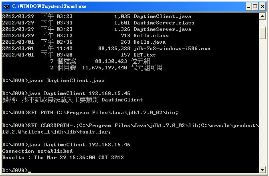Viewport: 269px width, 176px height.
Task: Click the Results : Thu Mar 29 line
Action: [63, 158]
